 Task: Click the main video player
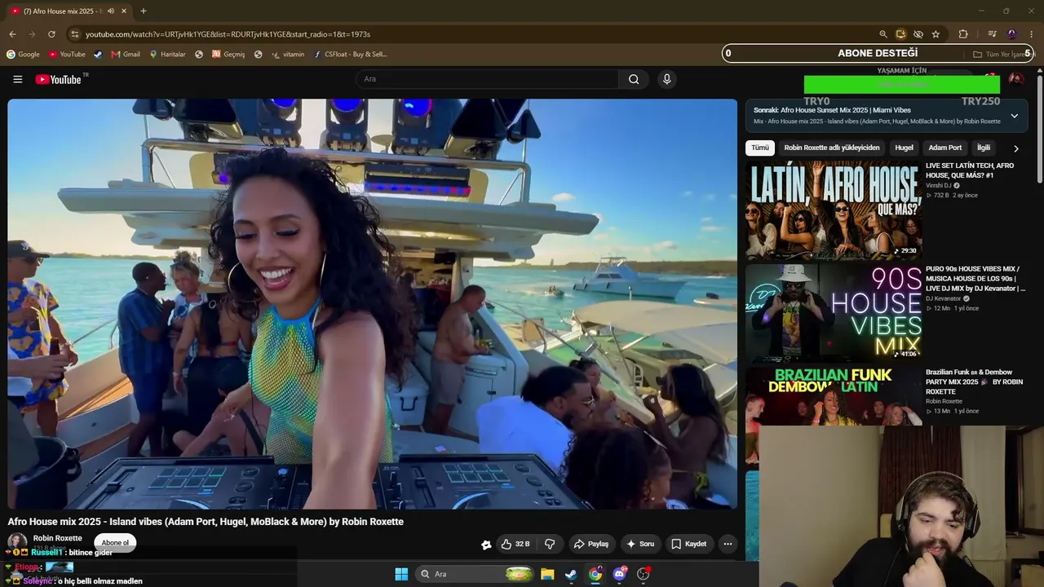tap(372, 303)
